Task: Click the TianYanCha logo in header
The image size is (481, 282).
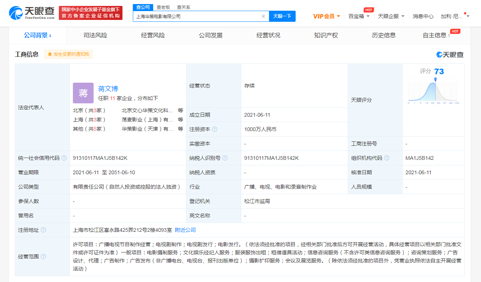Action: (32, 13)
